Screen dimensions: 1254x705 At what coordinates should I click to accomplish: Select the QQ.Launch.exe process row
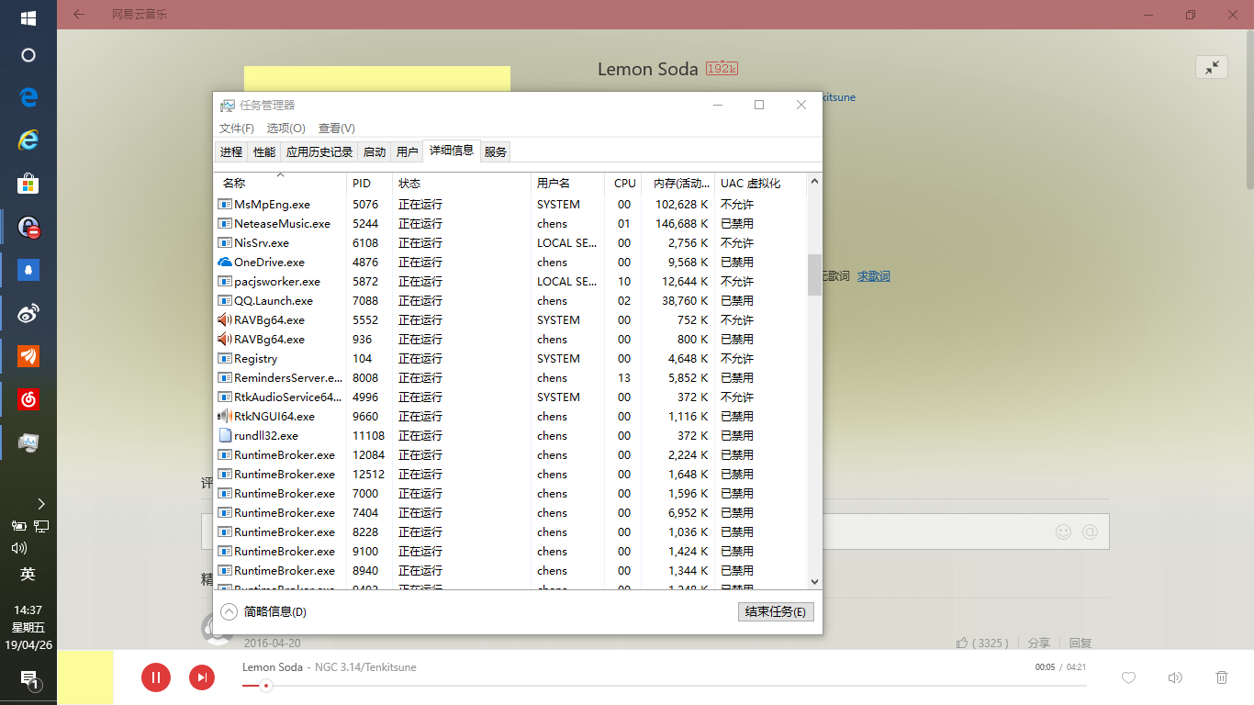[510, 301]
